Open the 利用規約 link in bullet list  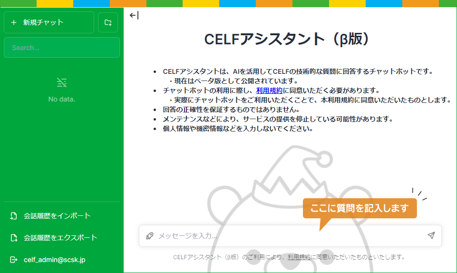pyautogui.click(x=269, y=91)
